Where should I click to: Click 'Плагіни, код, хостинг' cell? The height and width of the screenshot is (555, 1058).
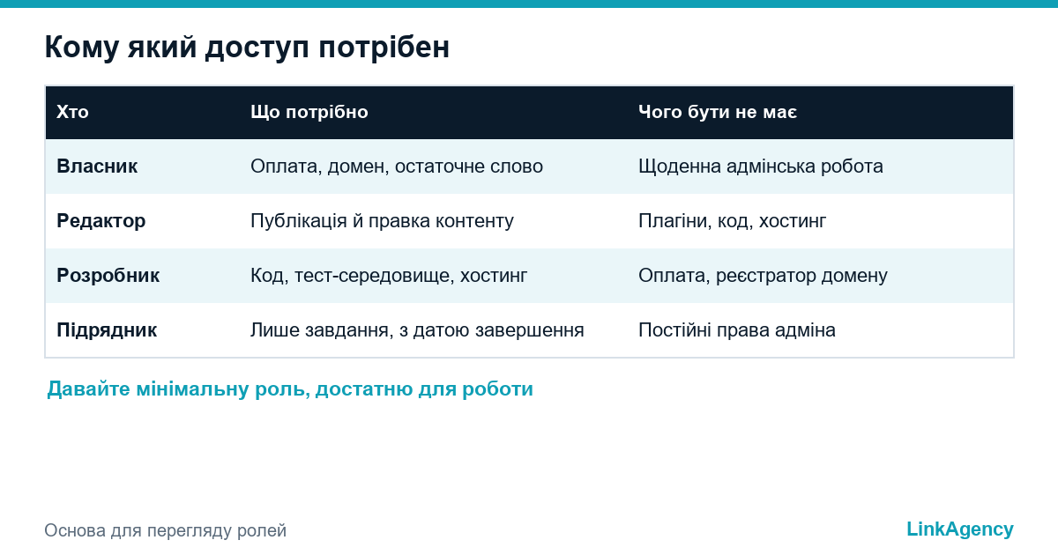coord(732,221)
